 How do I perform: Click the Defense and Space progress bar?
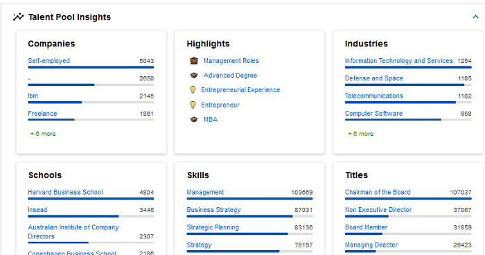(x=408, y=85)
